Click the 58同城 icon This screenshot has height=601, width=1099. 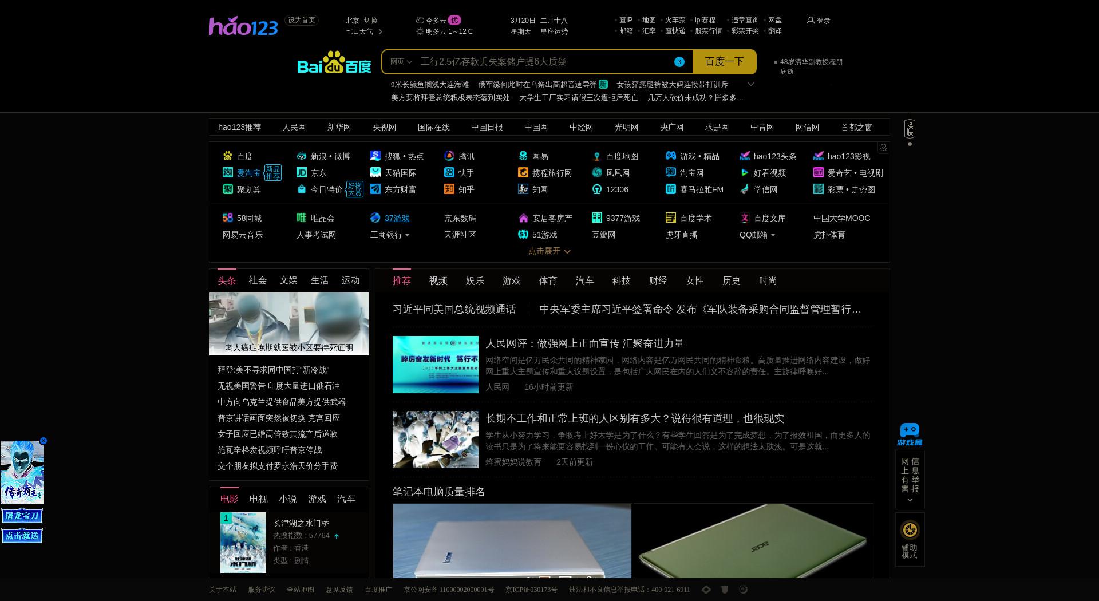228,218
